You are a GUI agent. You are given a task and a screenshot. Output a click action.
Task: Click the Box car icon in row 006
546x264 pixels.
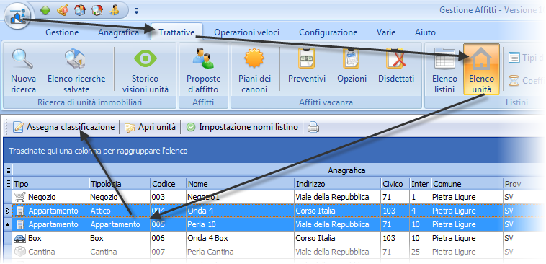tap(20, 238)
